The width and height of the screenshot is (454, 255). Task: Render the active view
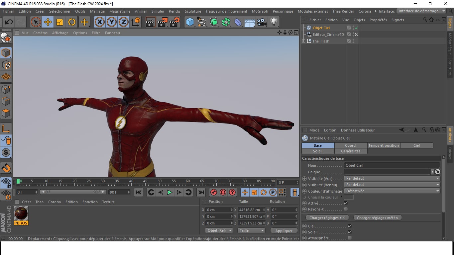(x=151, y=22)
